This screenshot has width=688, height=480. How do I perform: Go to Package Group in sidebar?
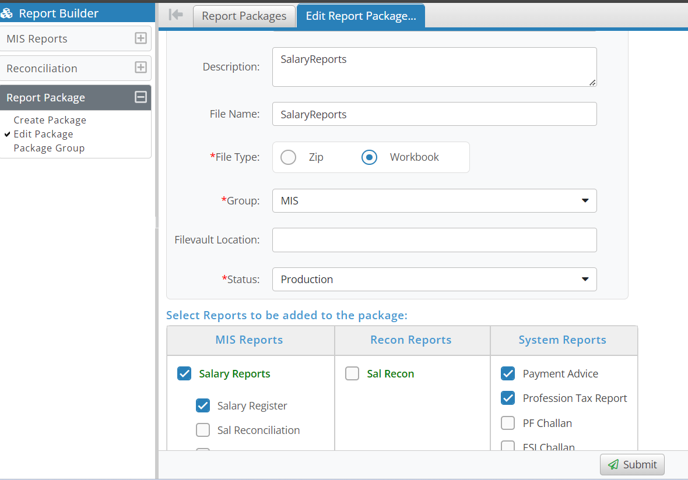[x=49, y=148]
